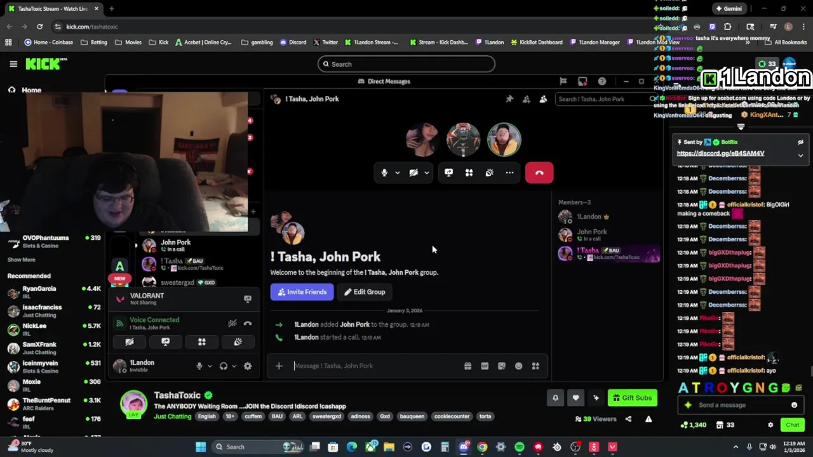Open RyanGarcia recommended channel
The width and height of the screenshot is (813, 457).
pos(54,293)
